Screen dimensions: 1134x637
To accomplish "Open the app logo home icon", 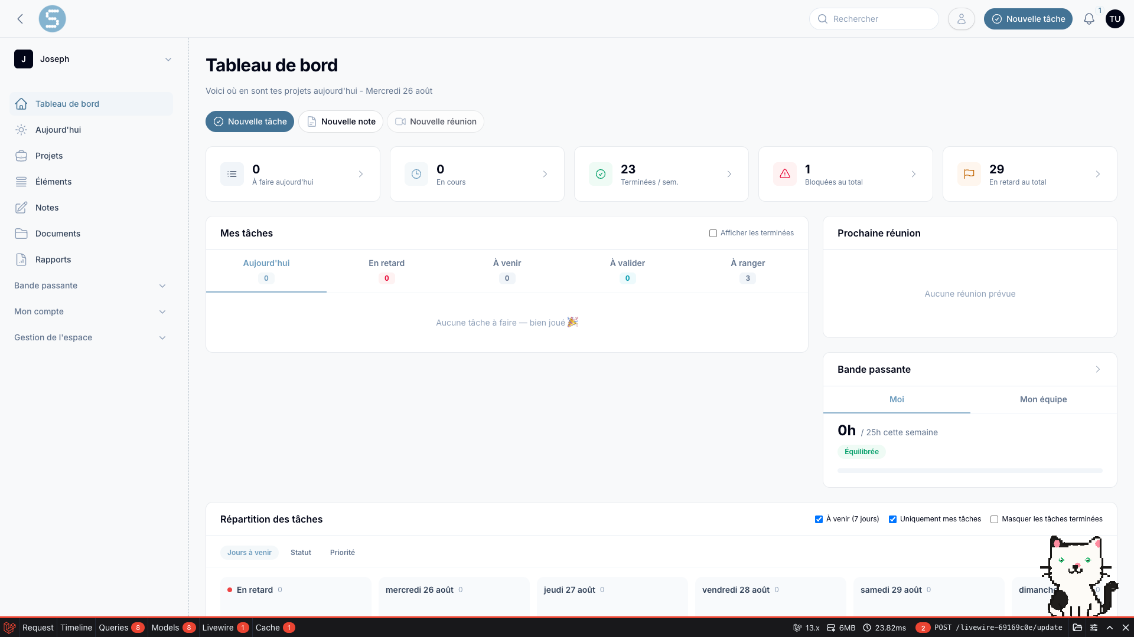I will click(52, 19).
